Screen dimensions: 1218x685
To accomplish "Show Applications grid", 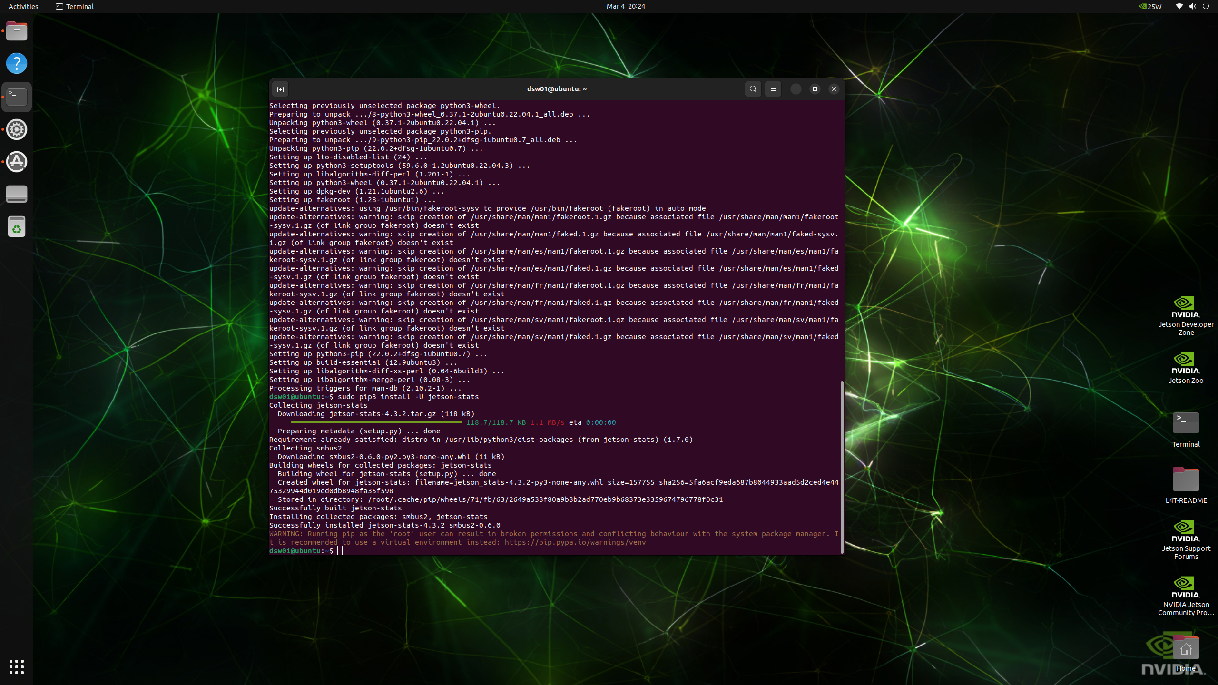I will pyautogui.click(x=17, y=666).
